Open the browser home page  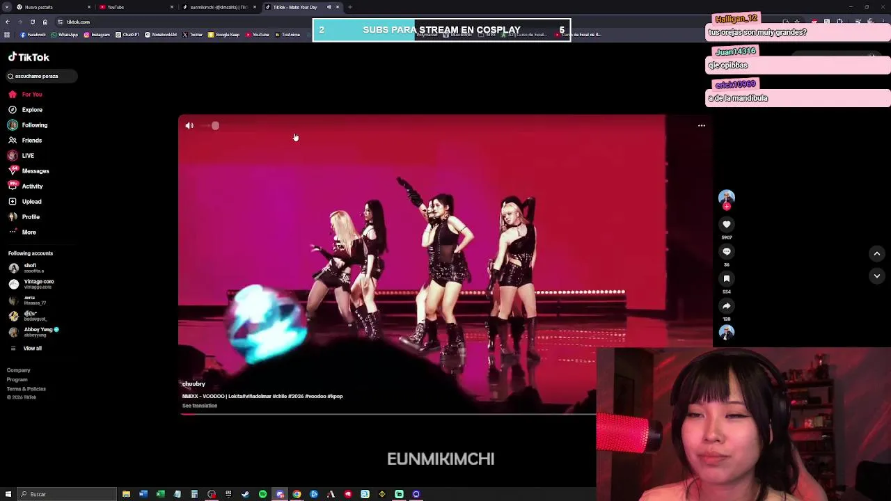point(45,22)
